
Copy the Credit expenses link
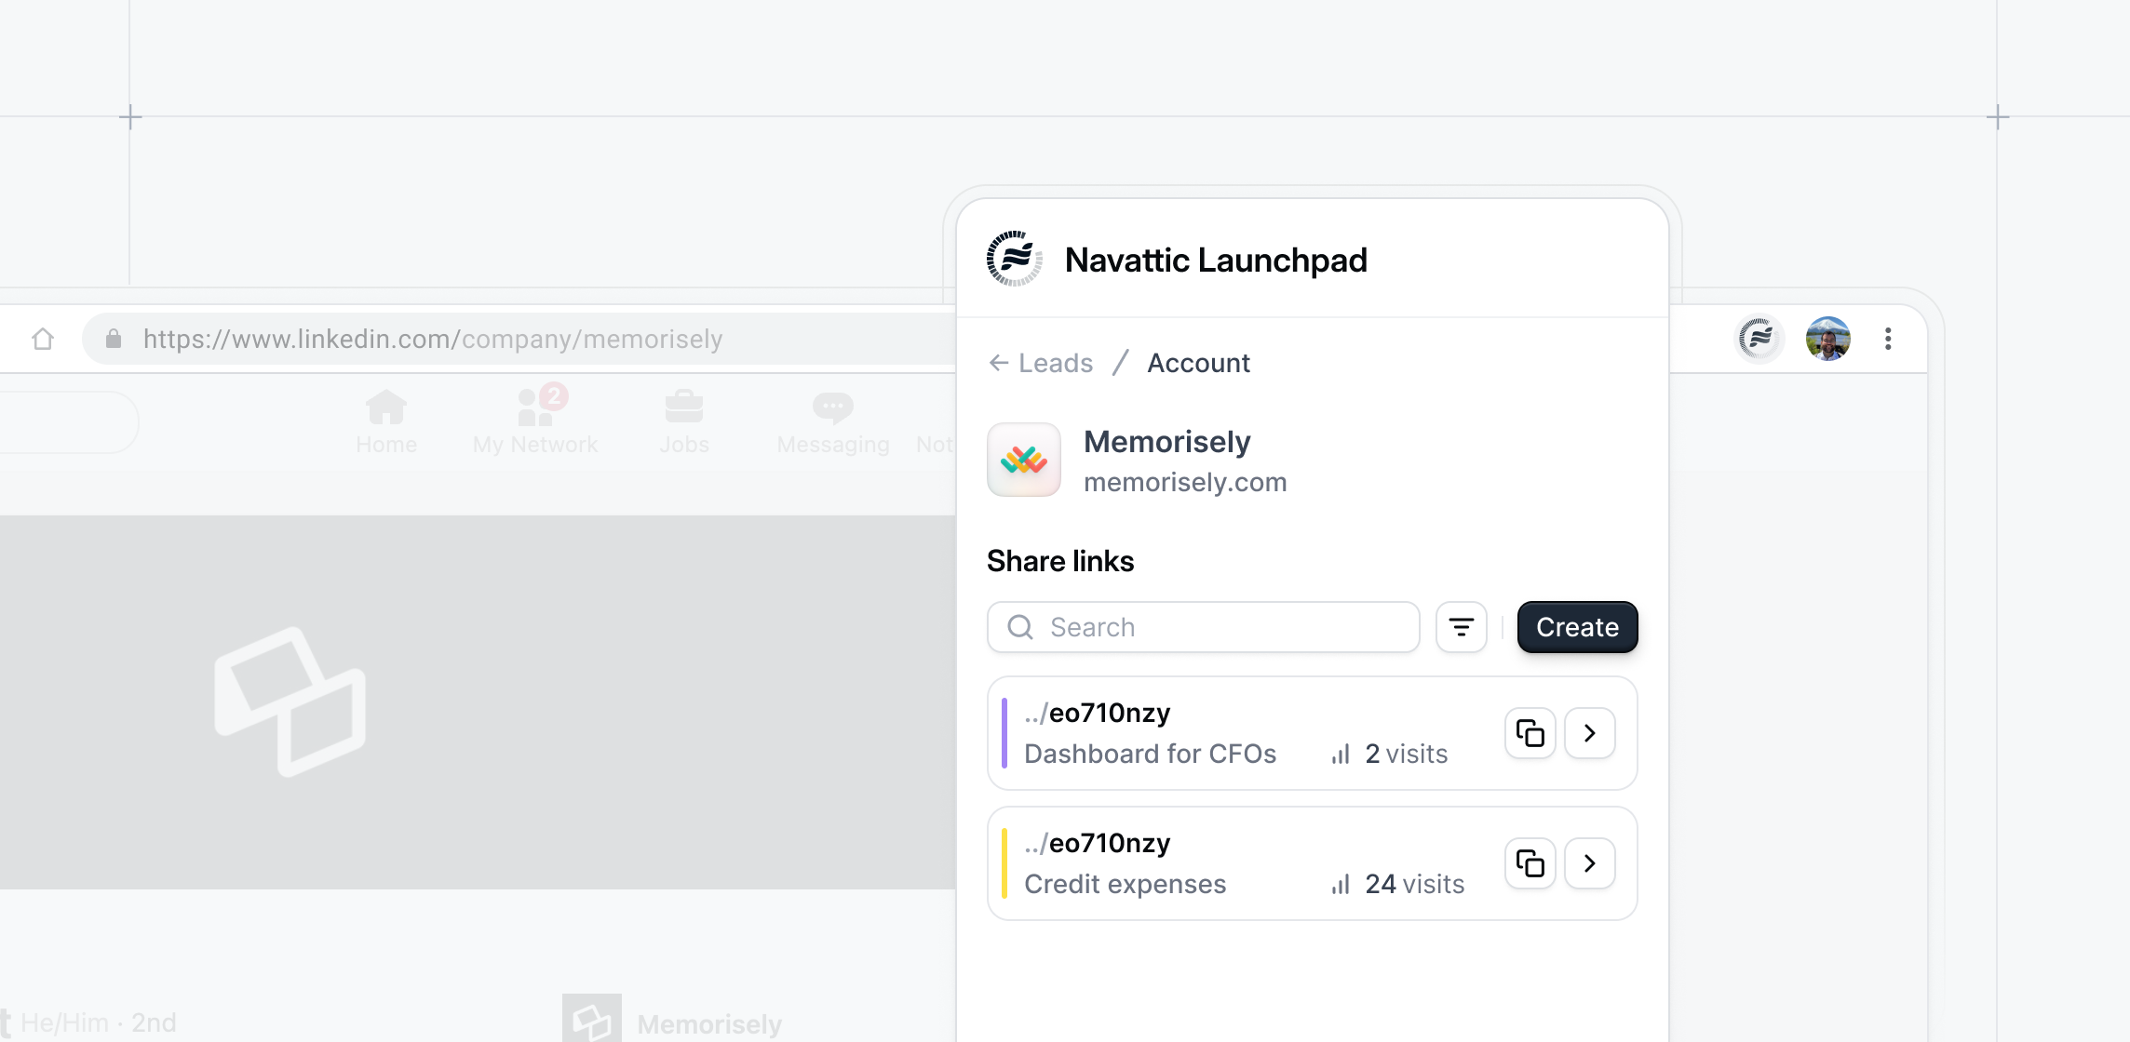coord(1530,863)
